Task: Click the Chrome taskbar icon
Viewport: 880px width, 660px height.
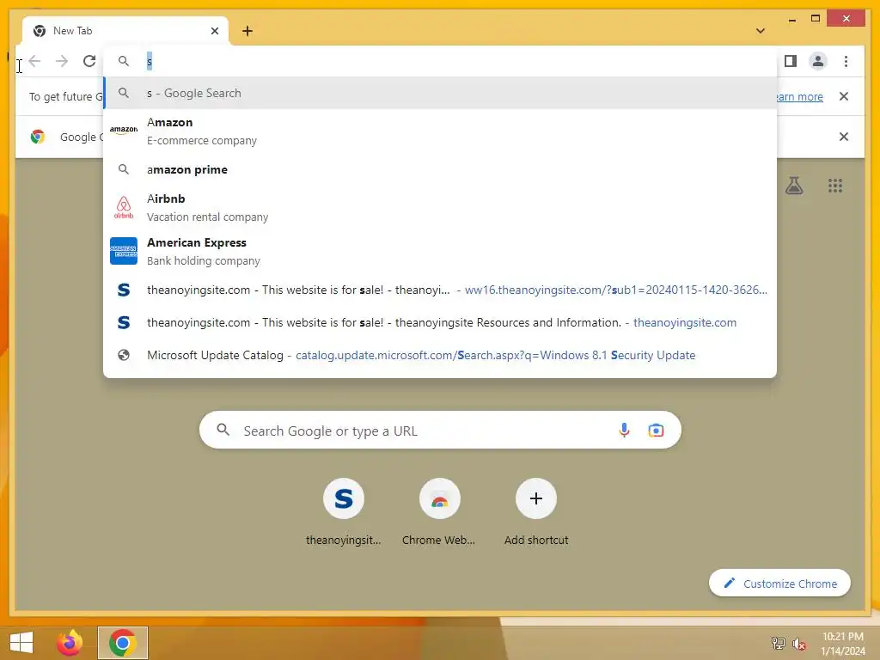Action: (x=123, y=643)
